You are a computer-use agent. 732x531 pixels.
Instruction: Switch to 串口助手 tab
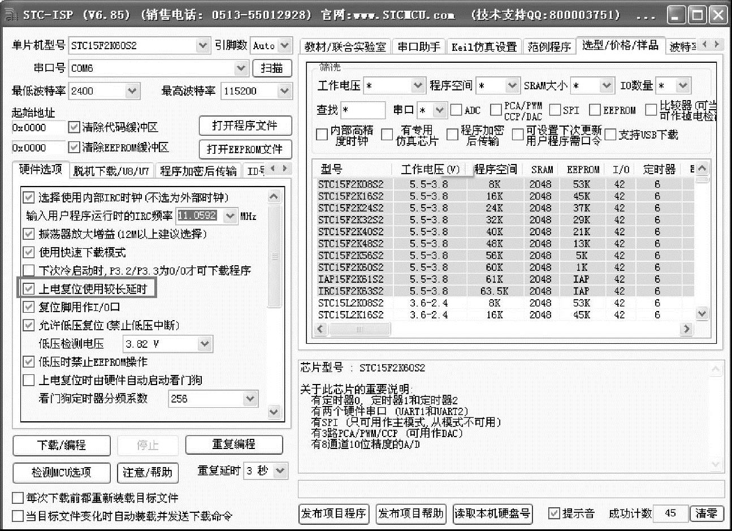tap(418, 46)
